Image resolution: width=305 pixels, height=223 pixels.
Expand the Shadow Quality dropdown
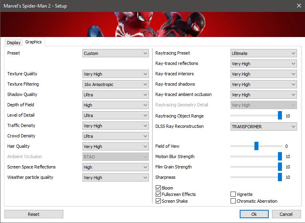click(115, 95)
